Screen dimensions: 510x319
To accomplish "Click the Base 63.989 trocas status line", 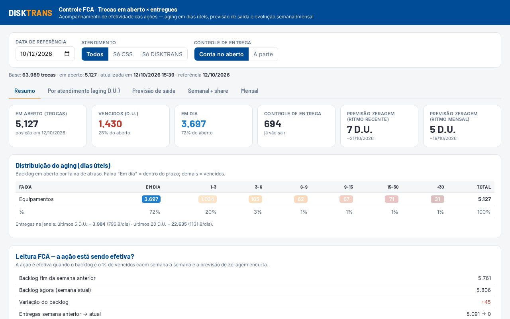I will point(119,75).
